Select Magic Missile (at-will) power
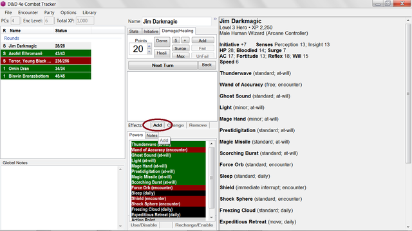The height and width of the screenshot is (231, 412). coord(169,177)
